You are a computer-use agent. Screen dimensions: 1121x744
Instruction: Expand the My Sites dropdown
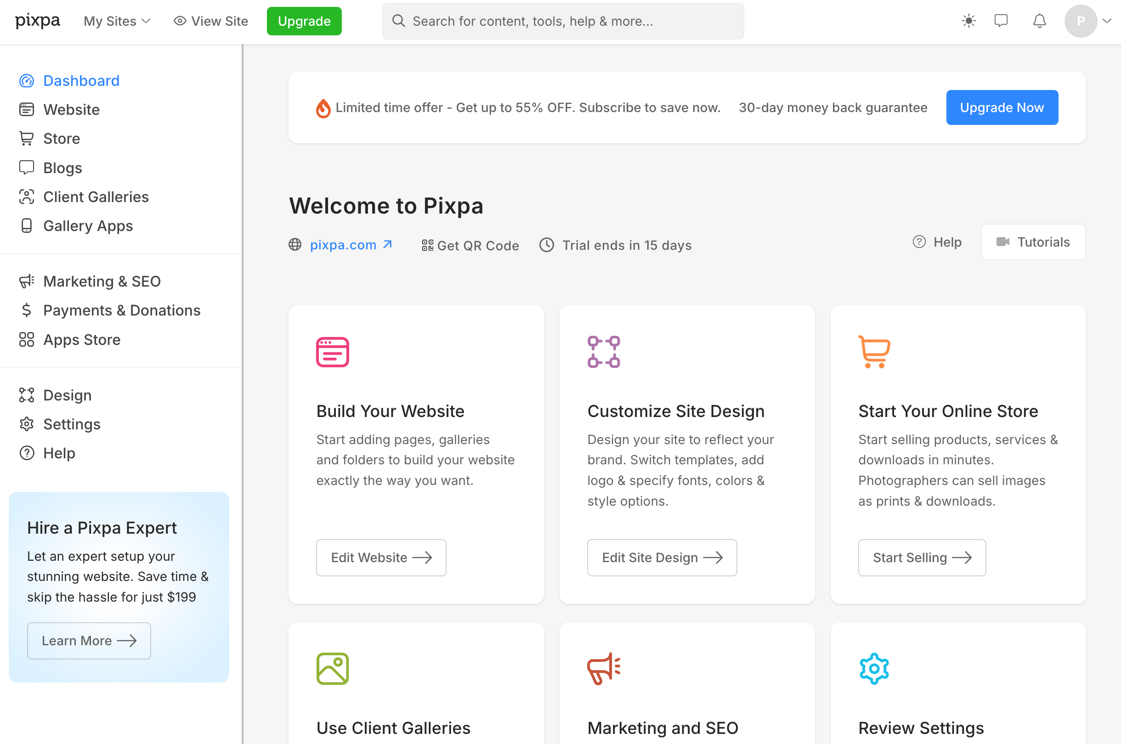tap(117, 21)
